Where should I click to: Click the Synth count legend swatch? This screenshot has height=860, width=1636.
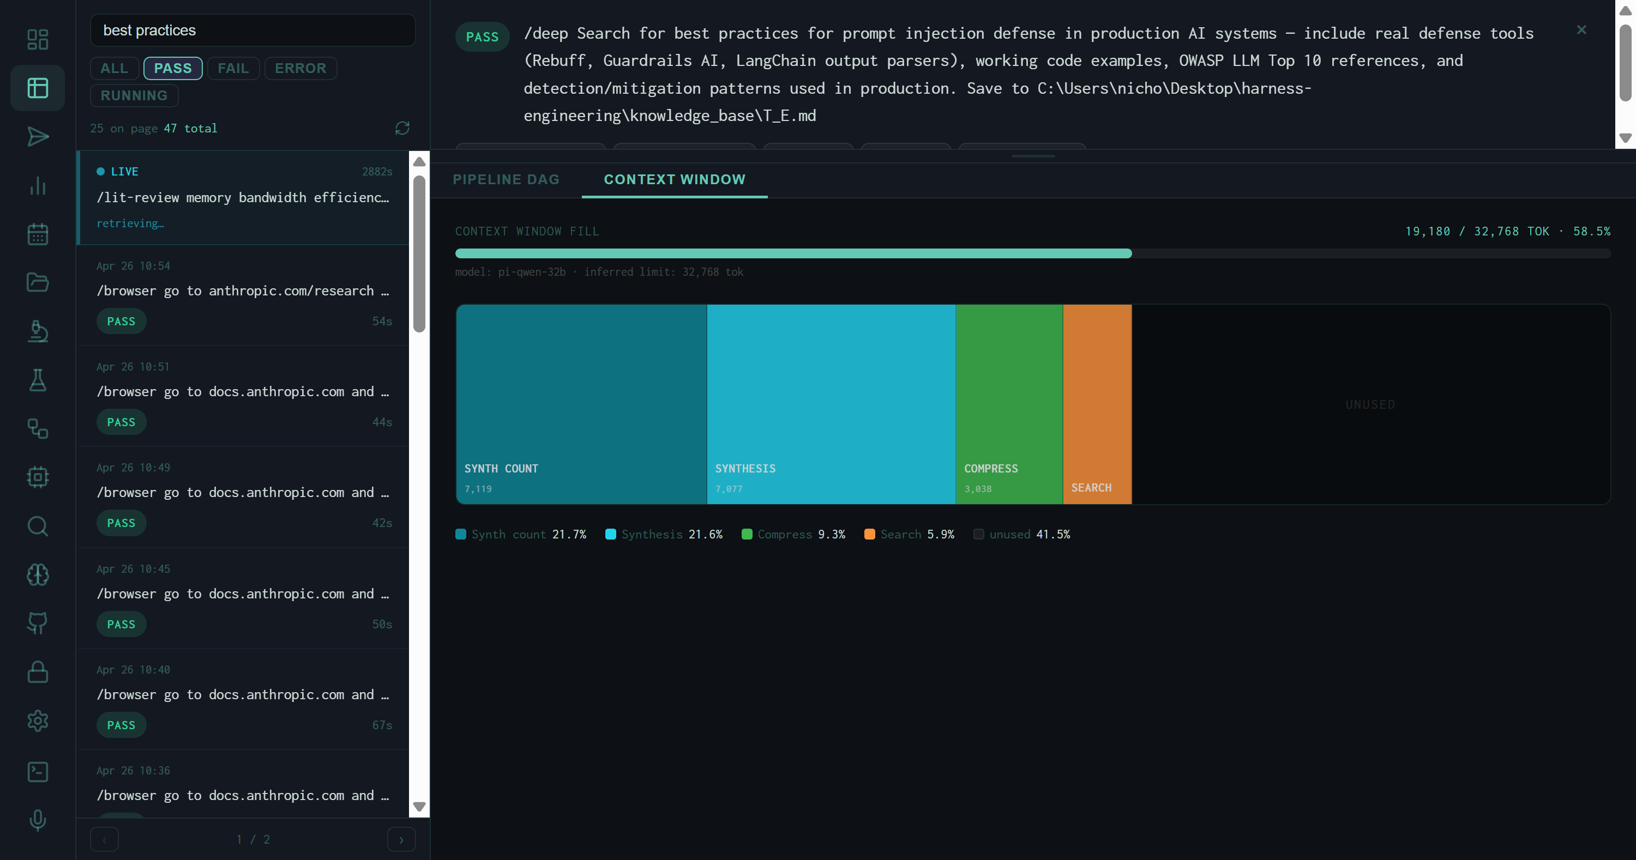coord(461,535)
